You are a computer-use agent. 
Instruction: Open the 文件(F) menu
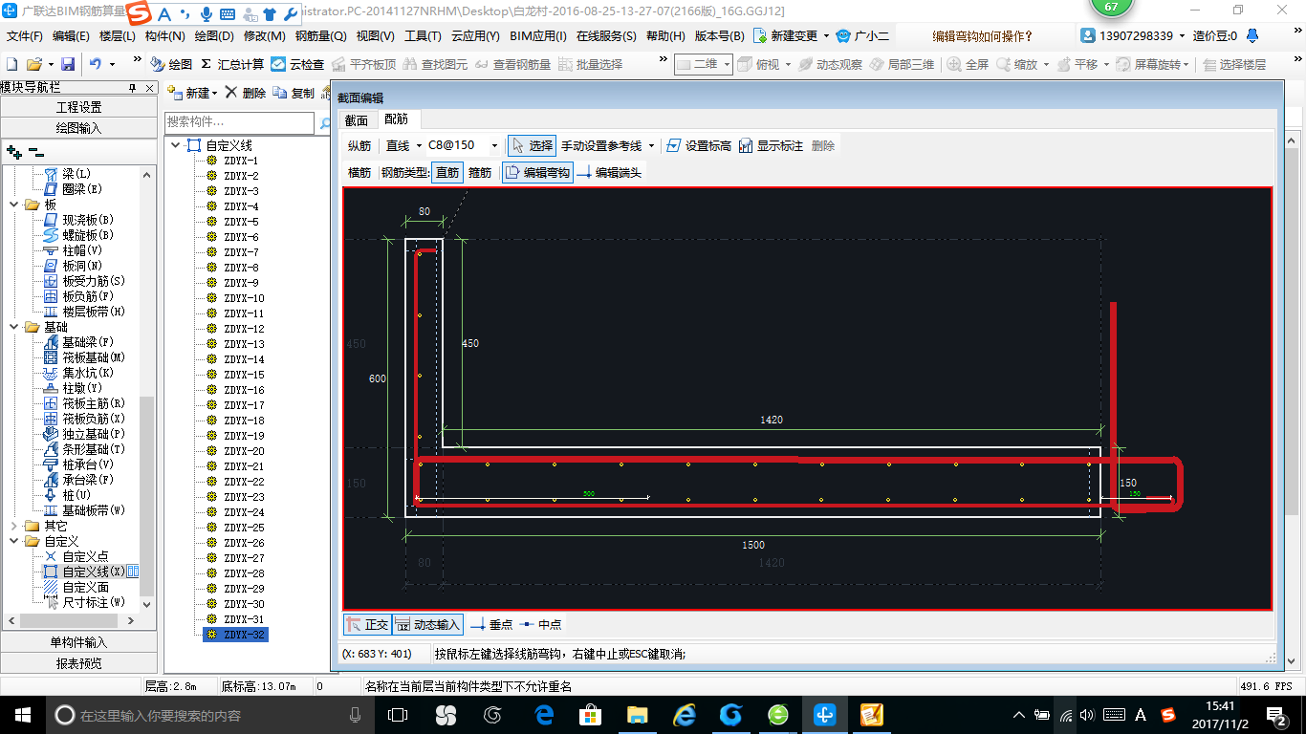(x=25, y=35)
